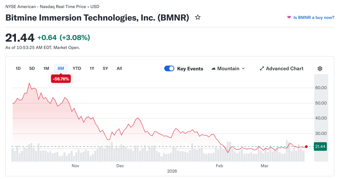This screenshot has height=179, width=340.
Task: Select the 6M time range tab
Action: (x=61, y=68)
